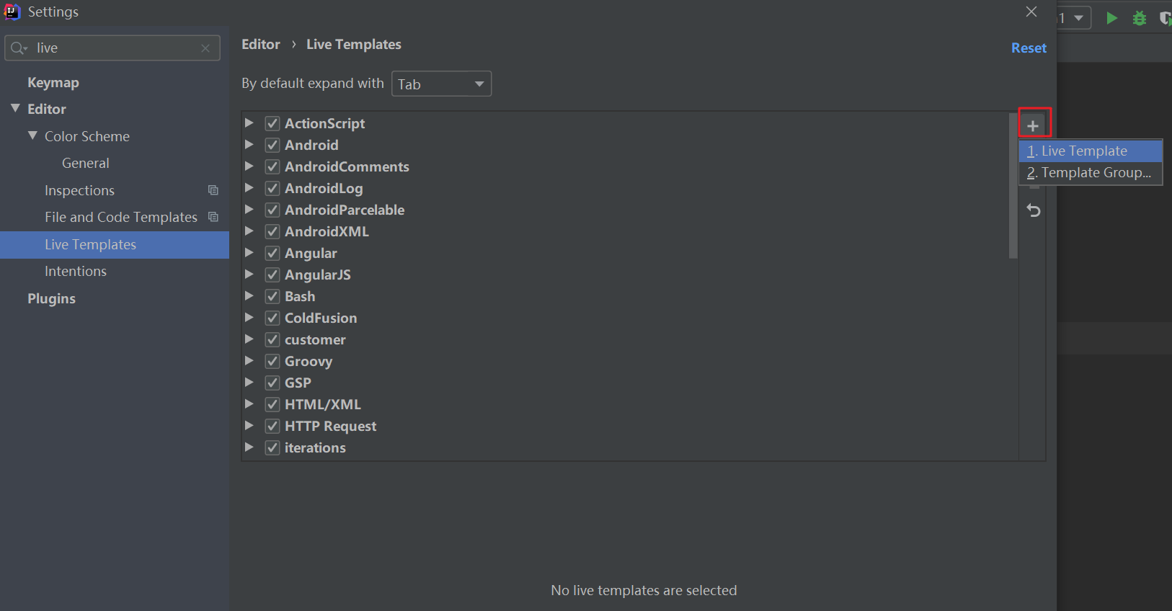Uncheck the ActionScript template group
Image resolution: width=1172 pixels, height=611 pixels.
pyautogui.click(x=272, y=123)
